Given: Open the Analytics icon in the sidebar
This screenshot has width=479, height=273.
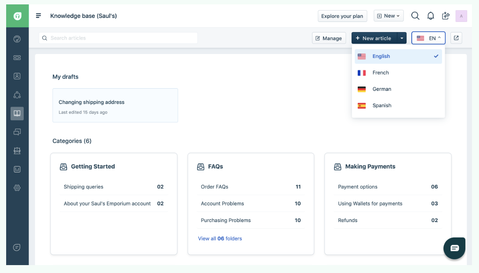Looking at the screenshot, I should (17, 169).
